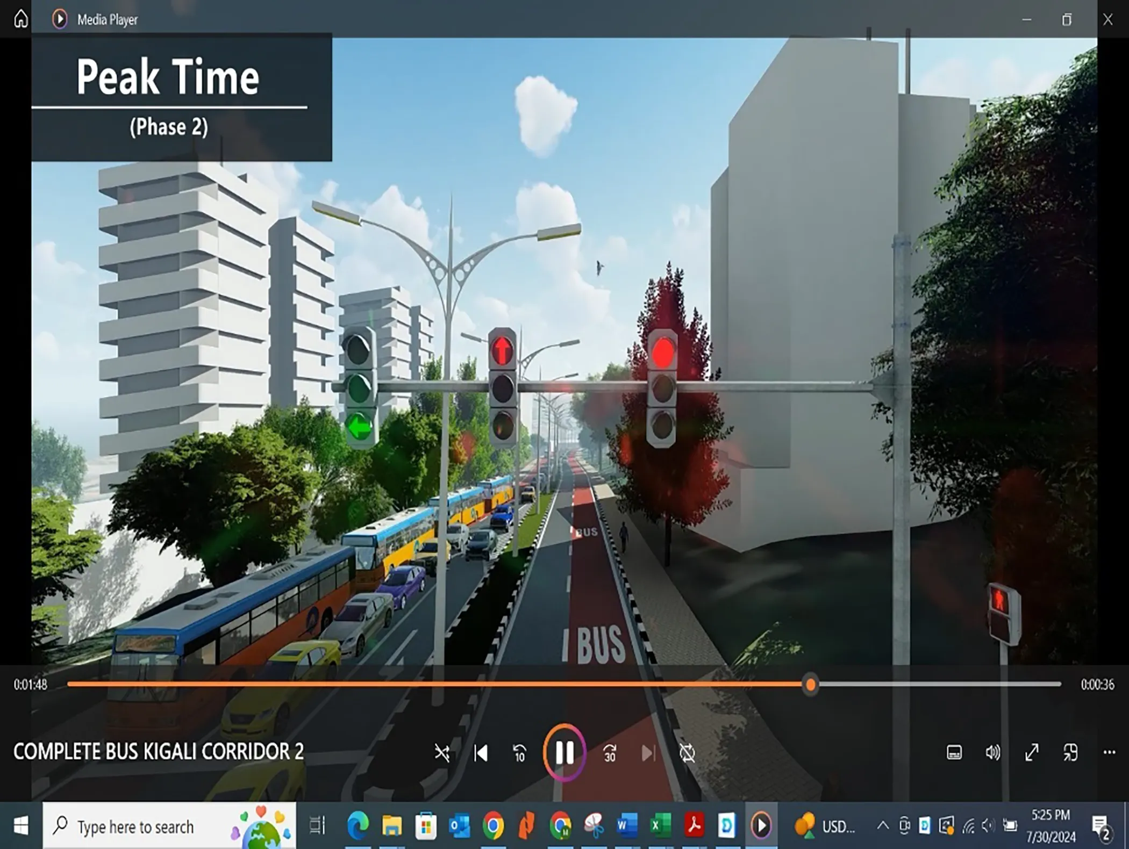Open more options ellipsis menu
This screenshot has height=849, width=1129.
tap(1109, 752)
